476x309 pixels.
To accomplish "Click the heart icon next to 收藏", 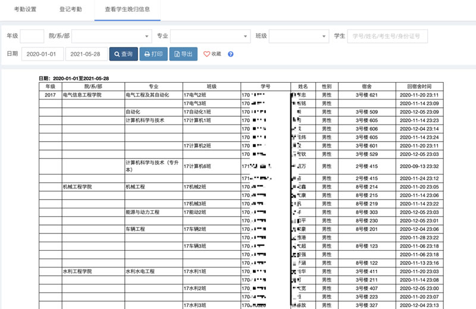I will 207,54.
